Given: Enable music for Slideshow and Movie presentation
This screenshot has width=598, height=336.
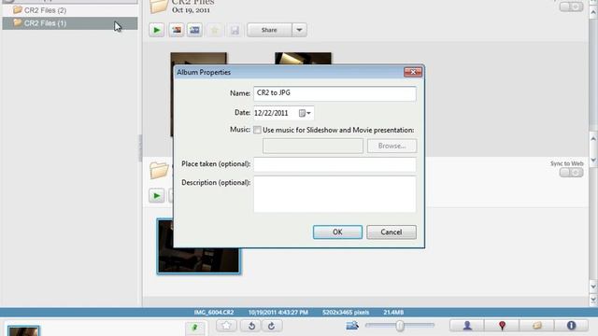Looking at the screenshot, I should pyautogui.click(x=258, y=130).
